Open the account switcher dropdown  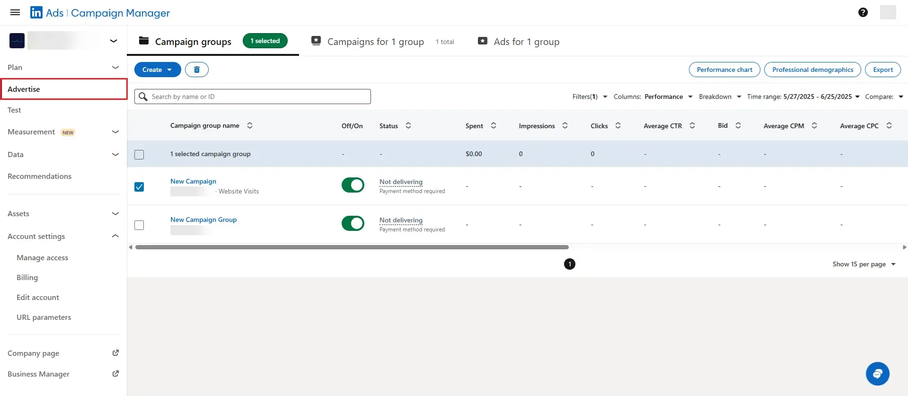tap(114, 41)
